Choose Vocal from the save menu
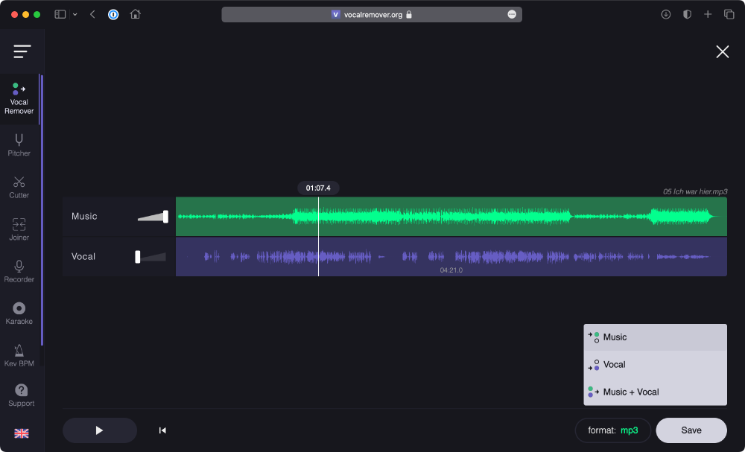Screen dimensions: 745x452 655,365
